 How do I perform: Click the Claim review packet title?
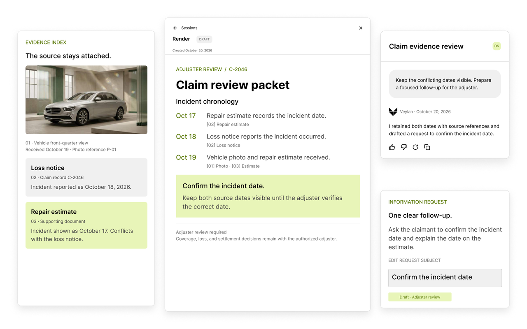coord(233,85)
